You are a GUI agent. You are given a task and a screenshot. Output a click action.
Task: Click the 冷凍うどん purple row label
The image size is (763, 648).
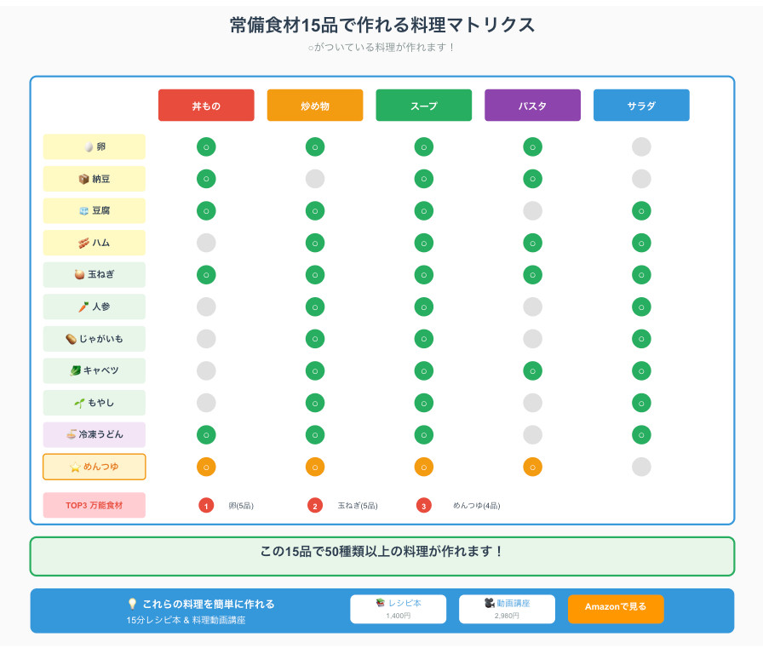(95, 434)
